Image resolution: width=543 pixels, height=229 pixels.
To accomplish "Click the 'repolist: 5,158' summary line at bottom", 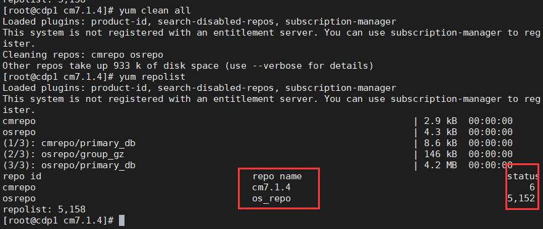I will (44, 209).
